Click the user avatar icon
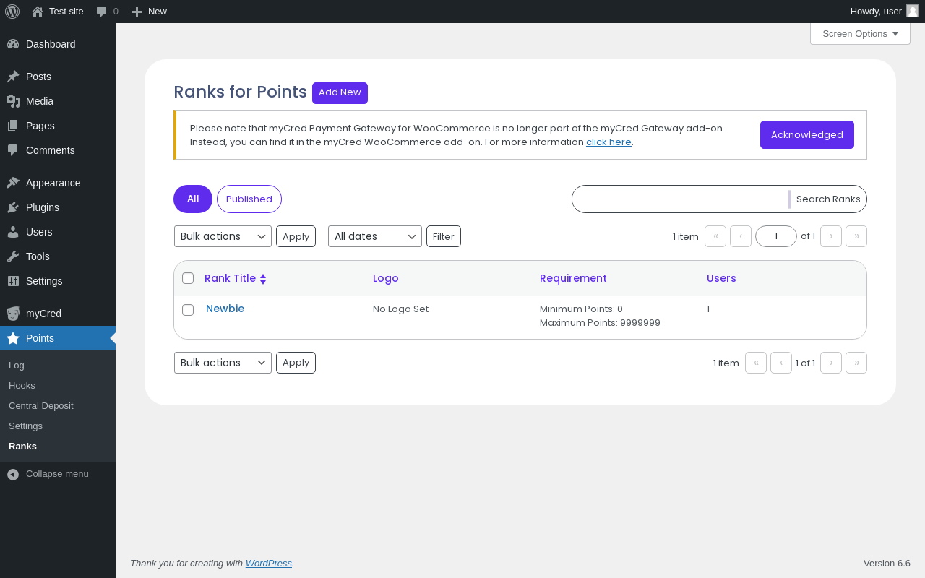 click(913, 11)
